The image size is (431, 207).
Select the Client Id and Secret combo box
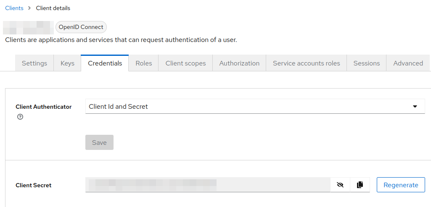pyautogui.click(x=255, y=106)
